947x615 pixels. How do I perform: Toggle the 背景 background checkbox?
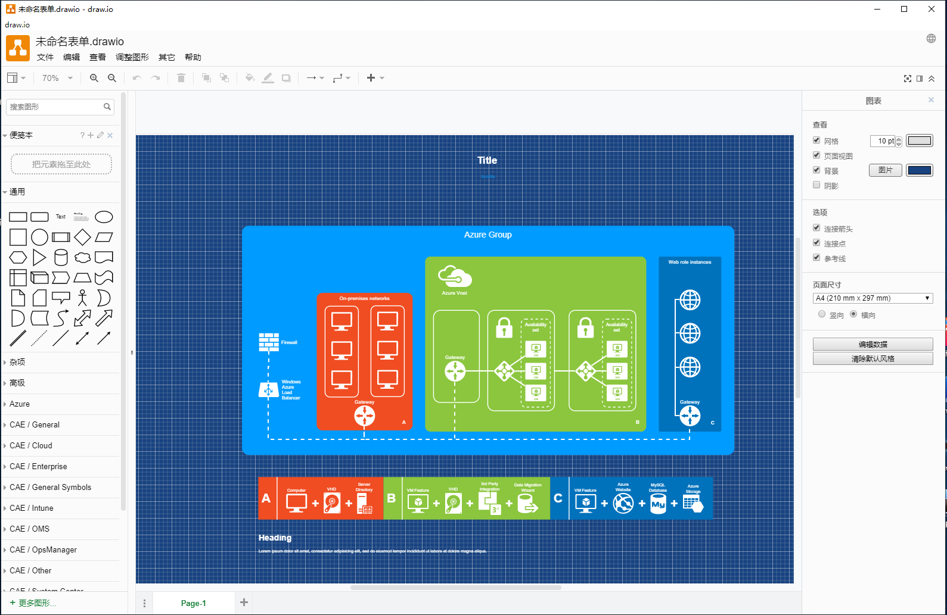pos(816,170)
